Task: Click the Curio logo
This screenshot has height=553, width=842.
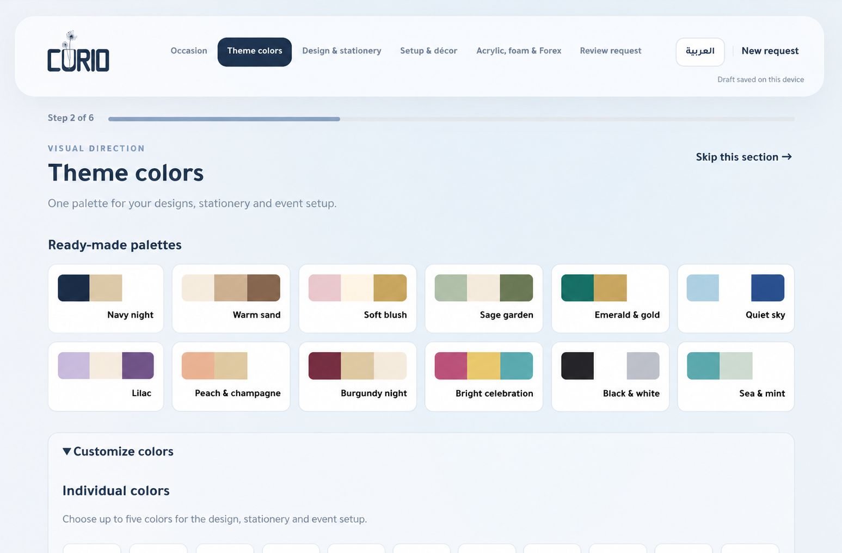Action: [x=78, y=52]
